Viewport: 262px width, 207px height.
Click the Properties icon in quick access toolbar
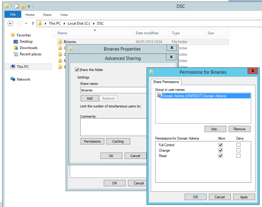point(17,6)
